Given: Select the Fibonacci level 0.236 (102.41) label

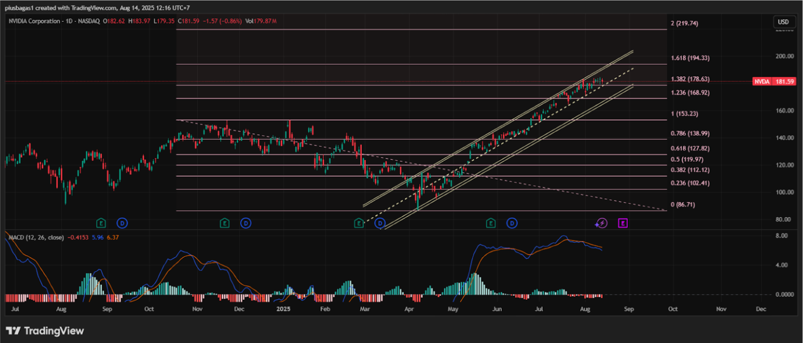Looking at the screenshot, I should pos(691,183).
